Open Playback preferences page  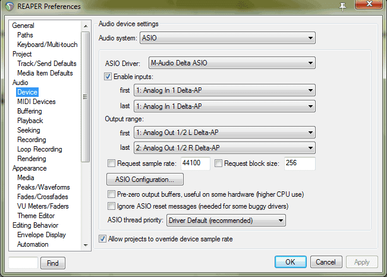[x=30, y=121]
